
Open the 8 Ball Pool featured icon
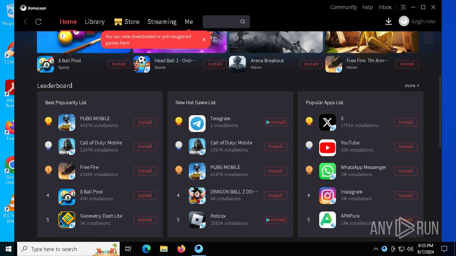click(x=46, y=64)
